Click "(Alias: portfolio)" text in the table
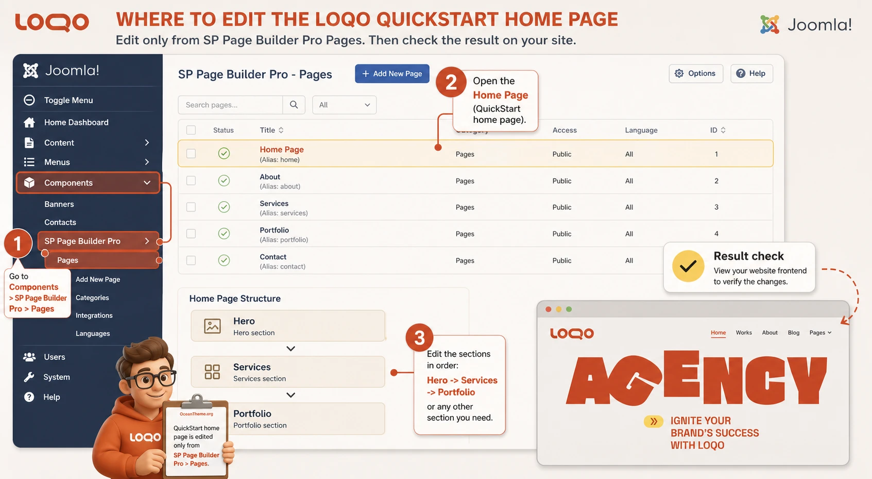 [284, 240]
